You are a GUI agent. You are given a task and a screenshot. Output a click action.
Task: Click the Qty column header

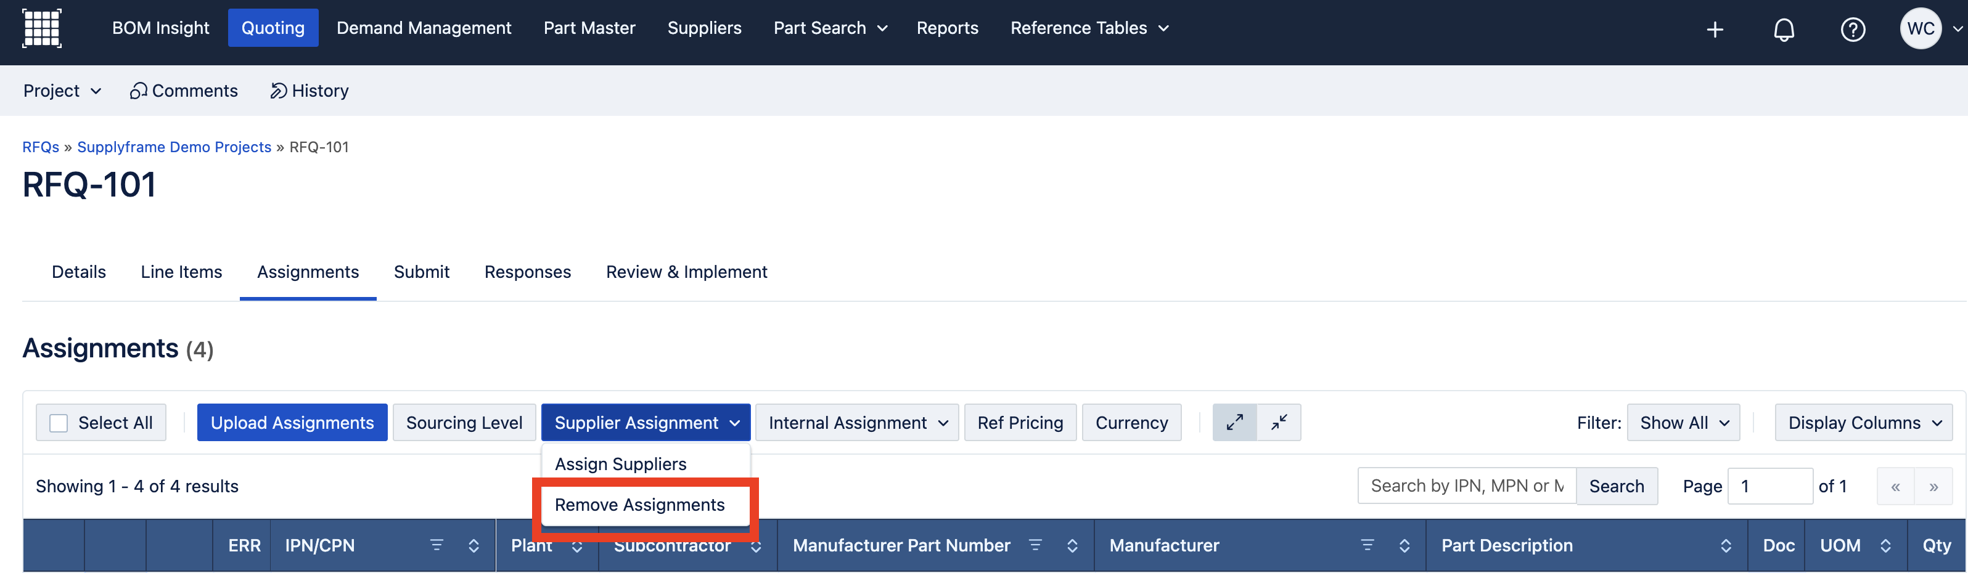(1937, 545)
